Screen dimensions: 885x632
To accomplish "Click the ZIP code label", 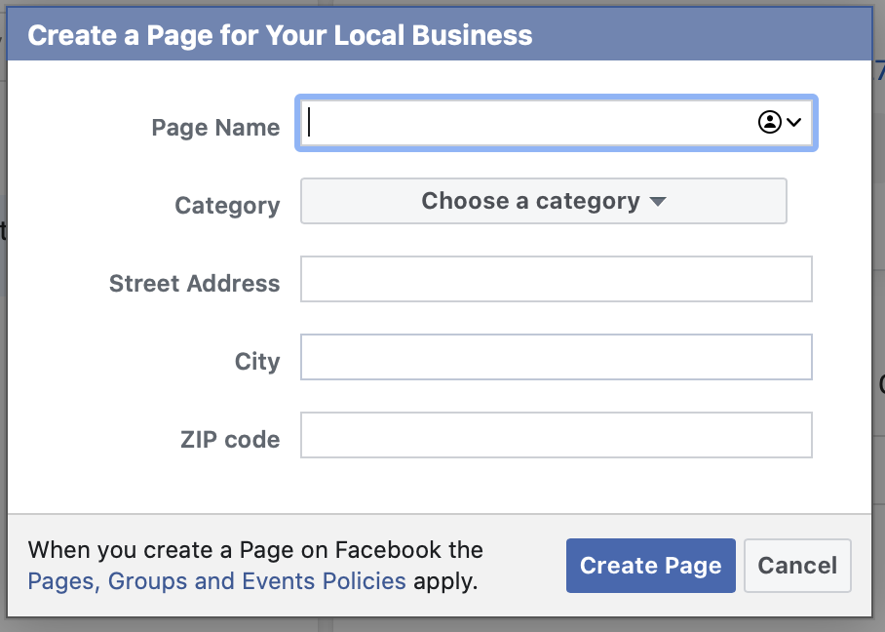I will (230, 440).
